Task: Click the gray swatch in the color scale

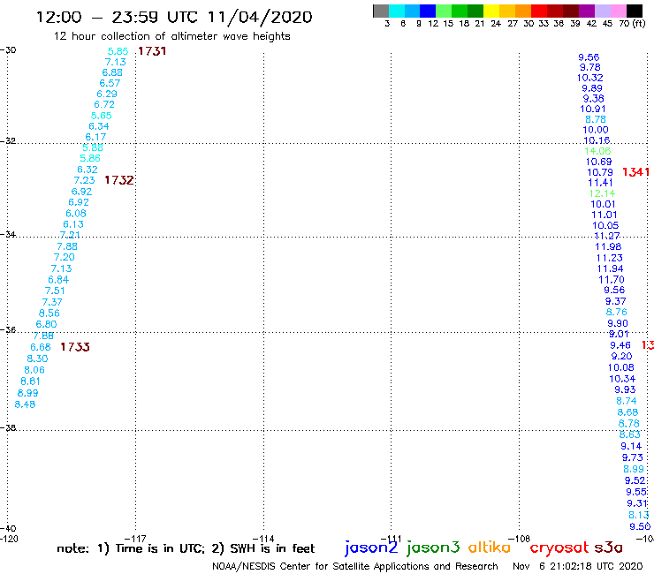Action: click(x=381, y=11)
